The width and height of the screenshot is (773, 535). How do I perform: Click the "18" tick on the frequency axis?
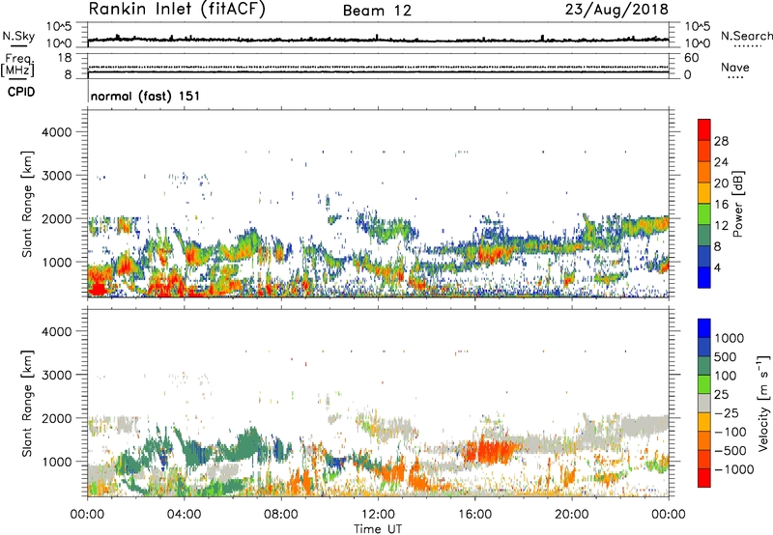[65, 58]
